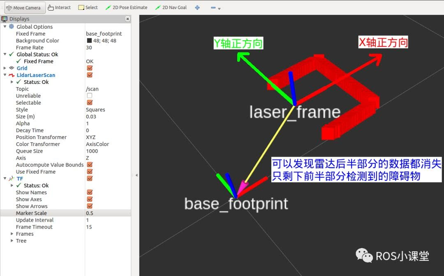Click the Displays panel monitor icon
Screen dimensions: 444x276
coord(4,19)
